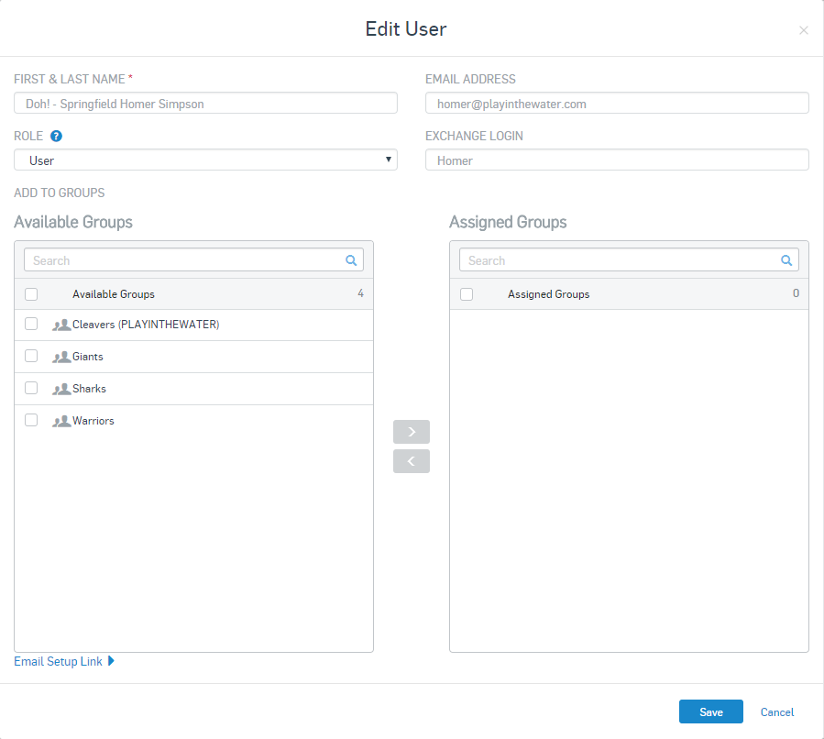Click the group icon beside Sharks
Screen dimensions: 824x739
[x=62, y=388]
